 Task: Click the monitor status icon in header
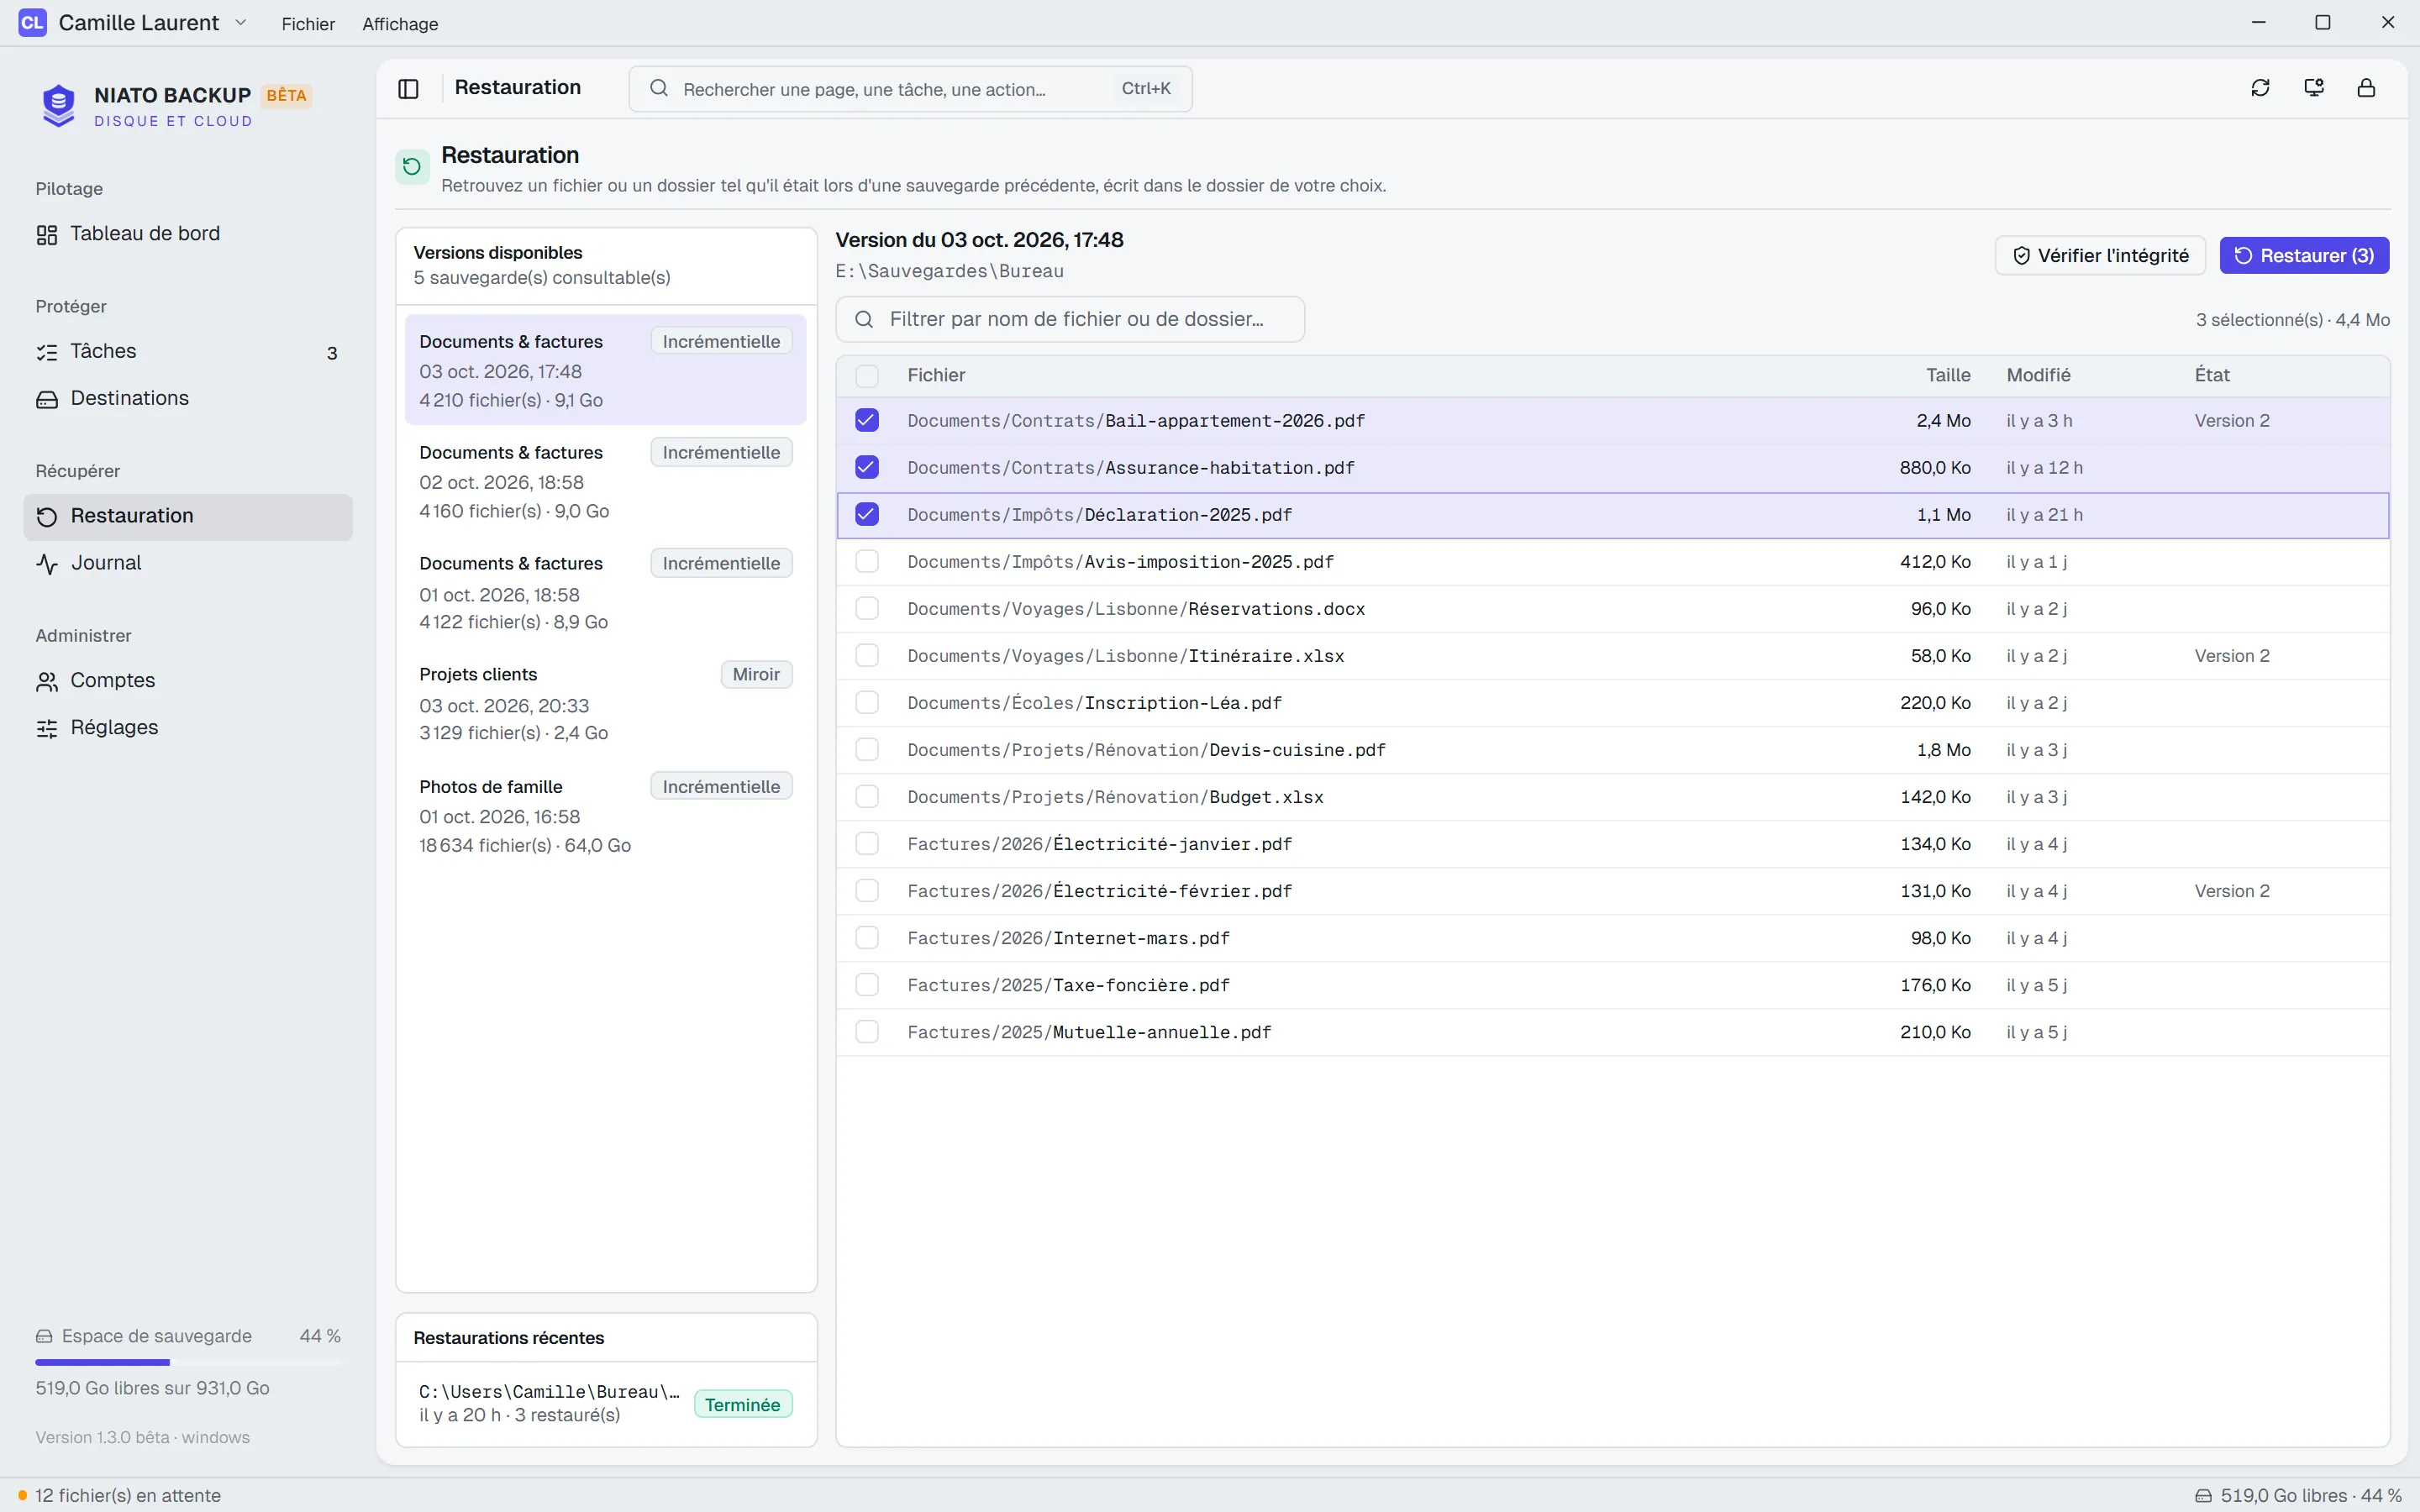coord(2314,88)
